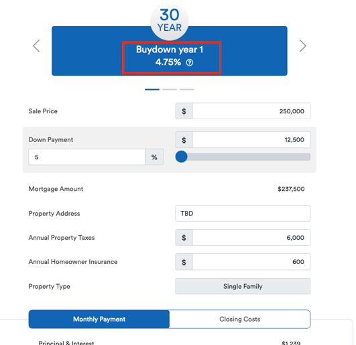Screen dimensions: 356x345
Task: Select the third carousel page indicator
Action: click(187, 89)
